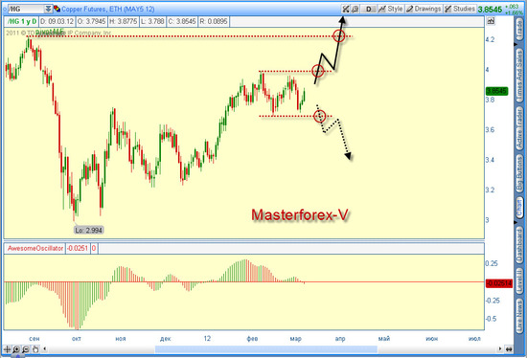527x358 pixels.
Task: Select the crosshair cursor tool
Action: 7,349
